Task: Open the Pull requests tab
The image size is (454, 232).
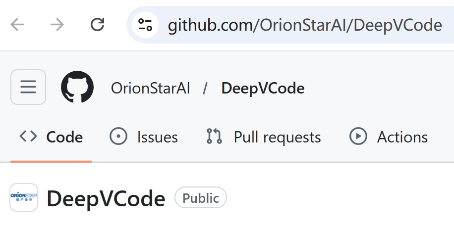Action: coord(264,137)
